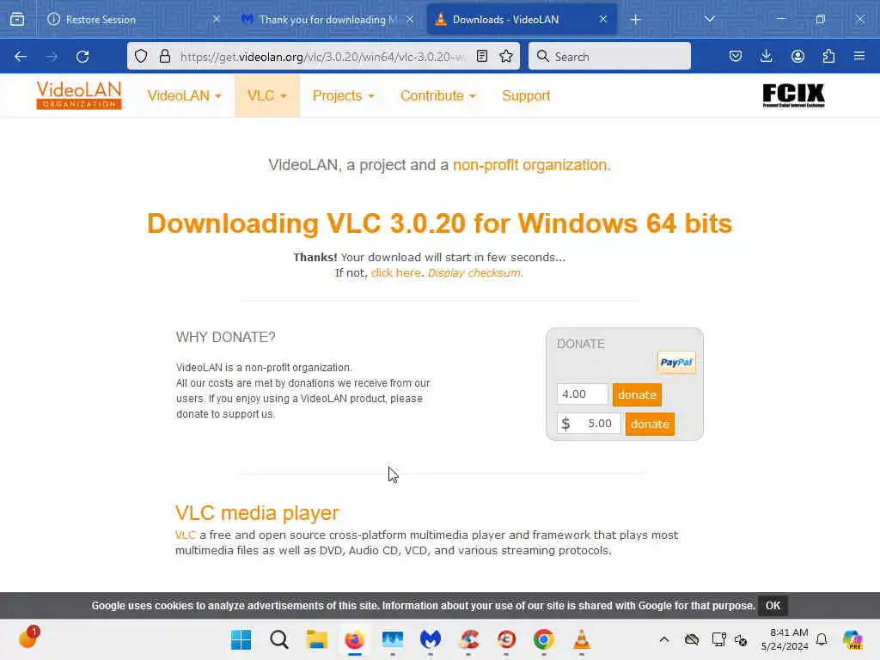The width and height of the screenshot is (880, 660).
Task: Click into the browser Search box
Action: tap(609, 56)
